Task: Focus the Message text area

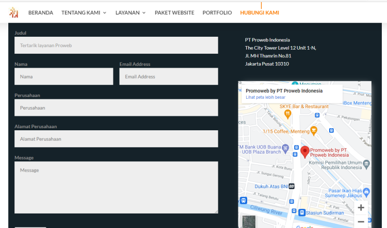Action: [x=116, y=188]
